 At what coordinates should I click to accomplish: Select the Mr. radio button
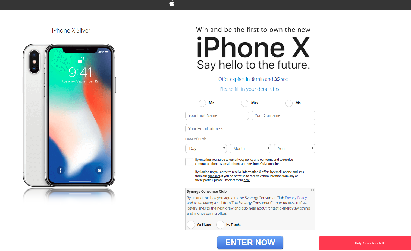[x=202, y=103]
